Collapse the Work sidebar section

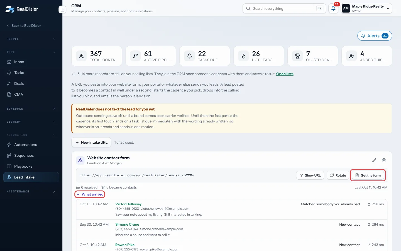(x=31, y=52)
